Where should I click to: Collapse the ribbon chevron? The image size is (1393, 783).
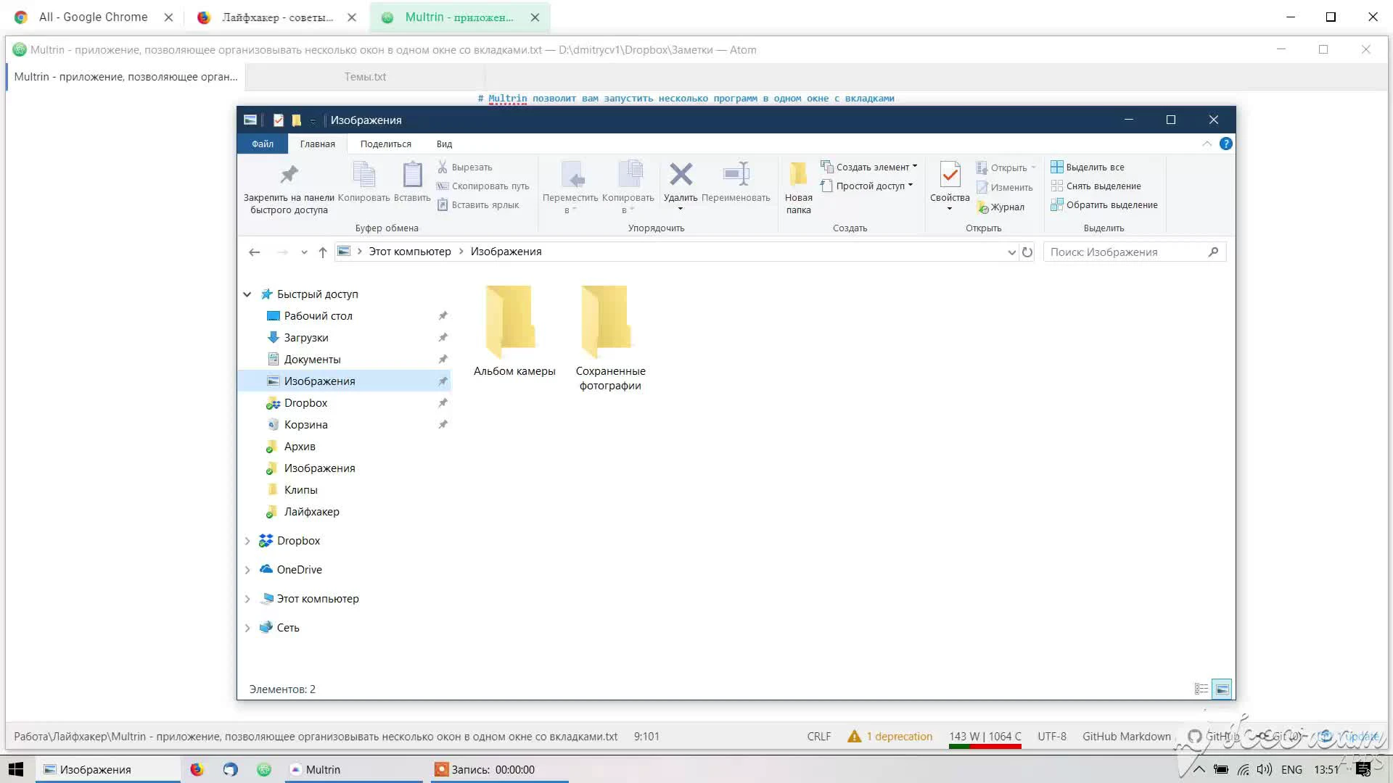click(x=1207, y=144)
